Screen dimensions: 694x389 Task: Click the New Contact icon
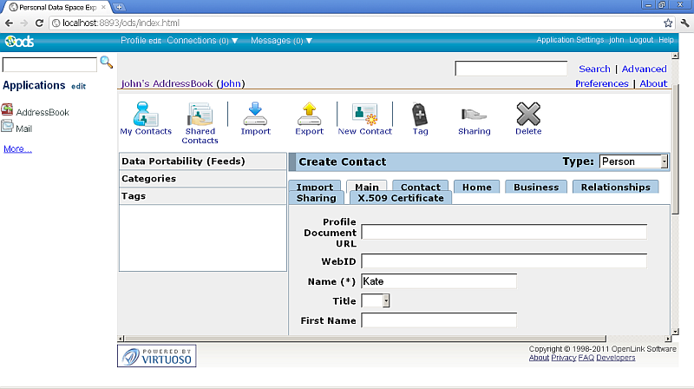[x=364, y=114]
